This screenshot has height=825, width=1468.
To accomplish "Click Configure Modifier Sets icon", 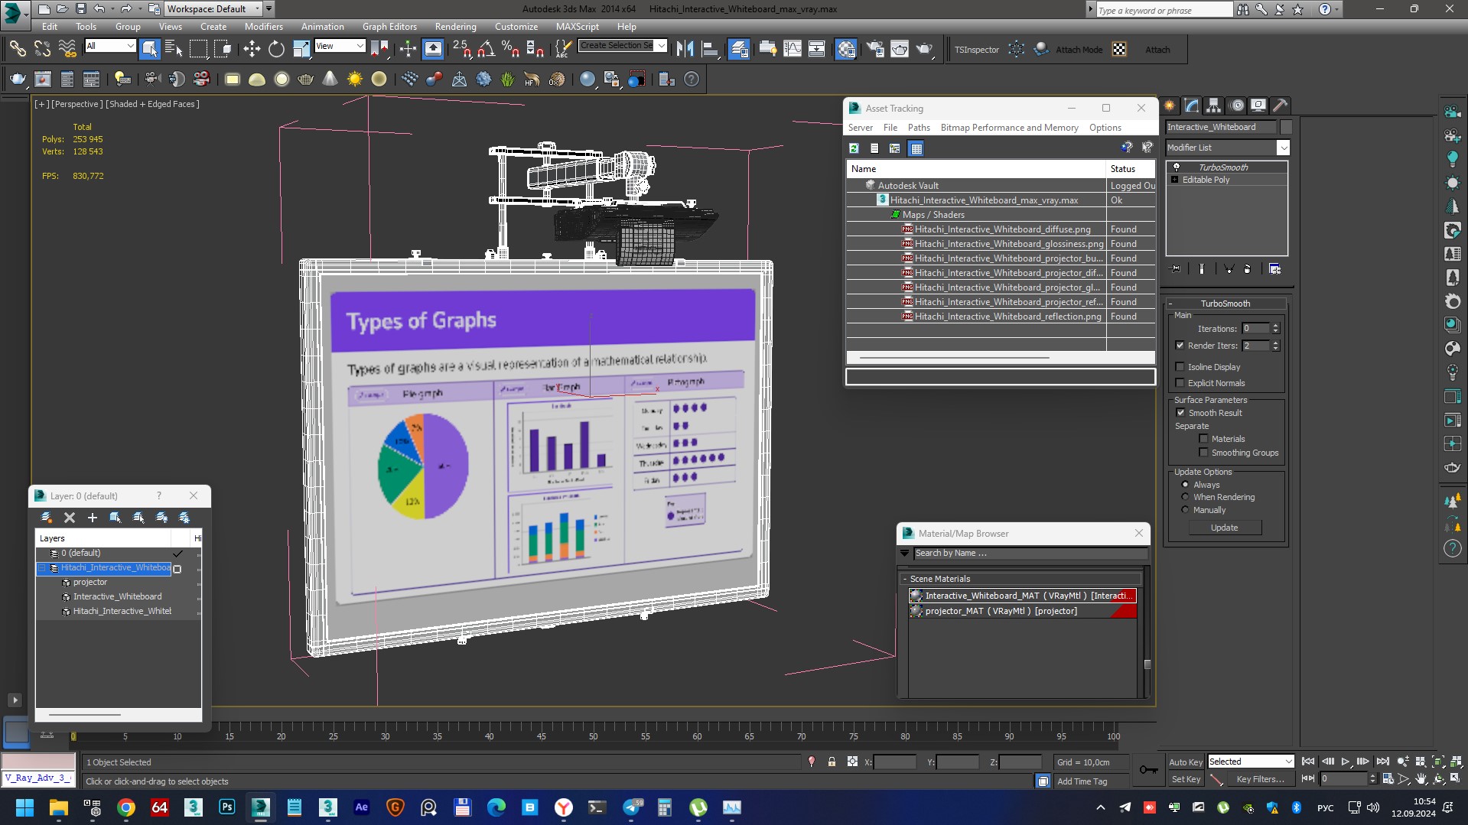I will point(1274,269).
